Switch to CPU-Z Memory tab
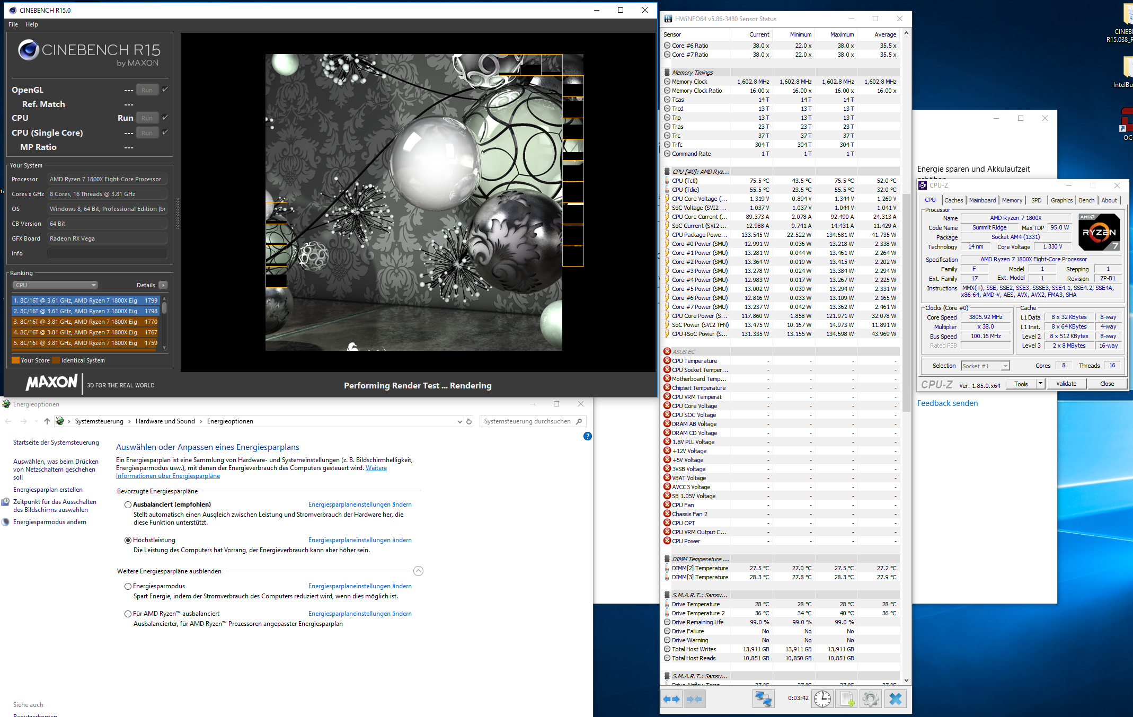 pos(1012,200)
